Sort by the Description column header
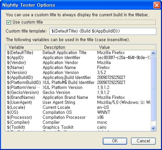 68,47
